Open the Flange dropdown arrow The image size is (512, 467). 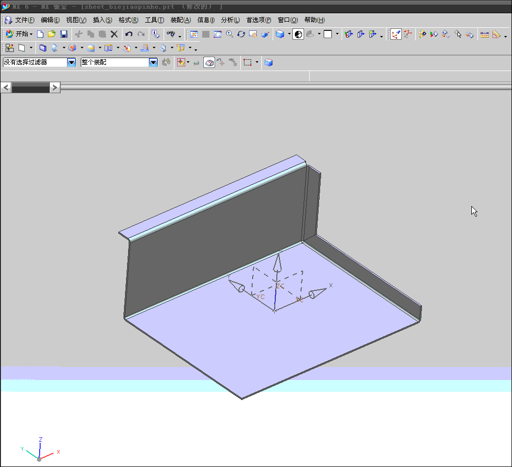(64, 48)
